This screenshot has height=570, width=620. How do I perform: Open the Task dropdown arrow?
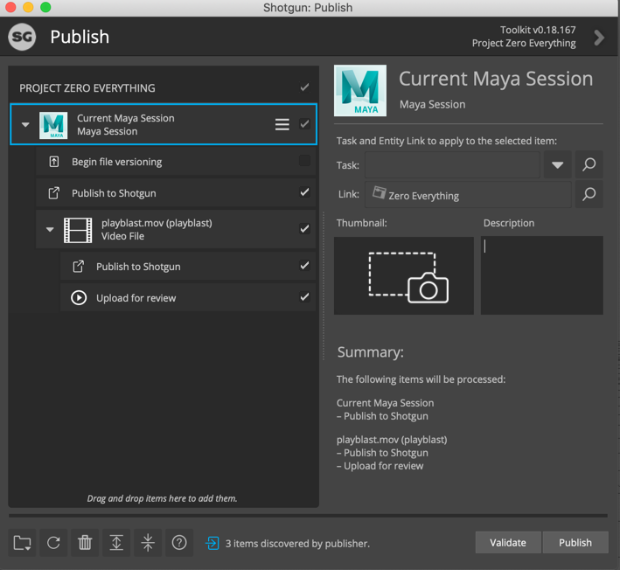pos(557,164)
